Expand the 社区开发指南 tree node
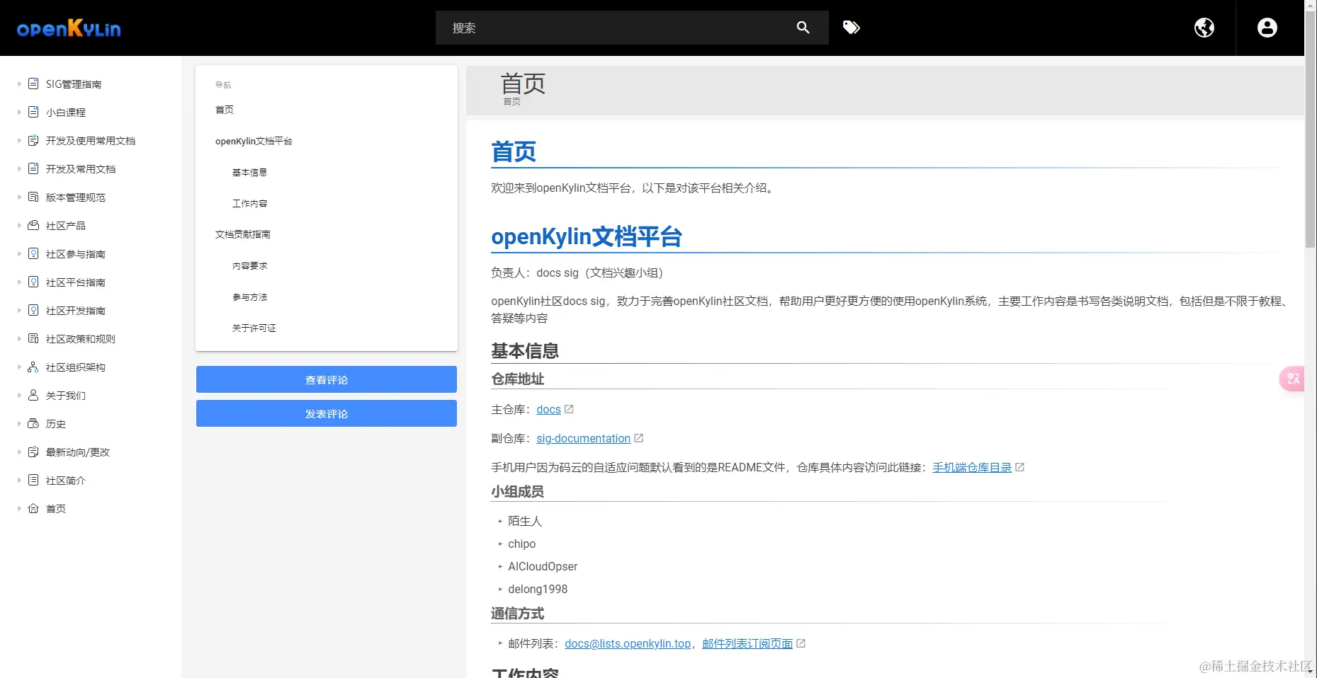 coord(19,310)
